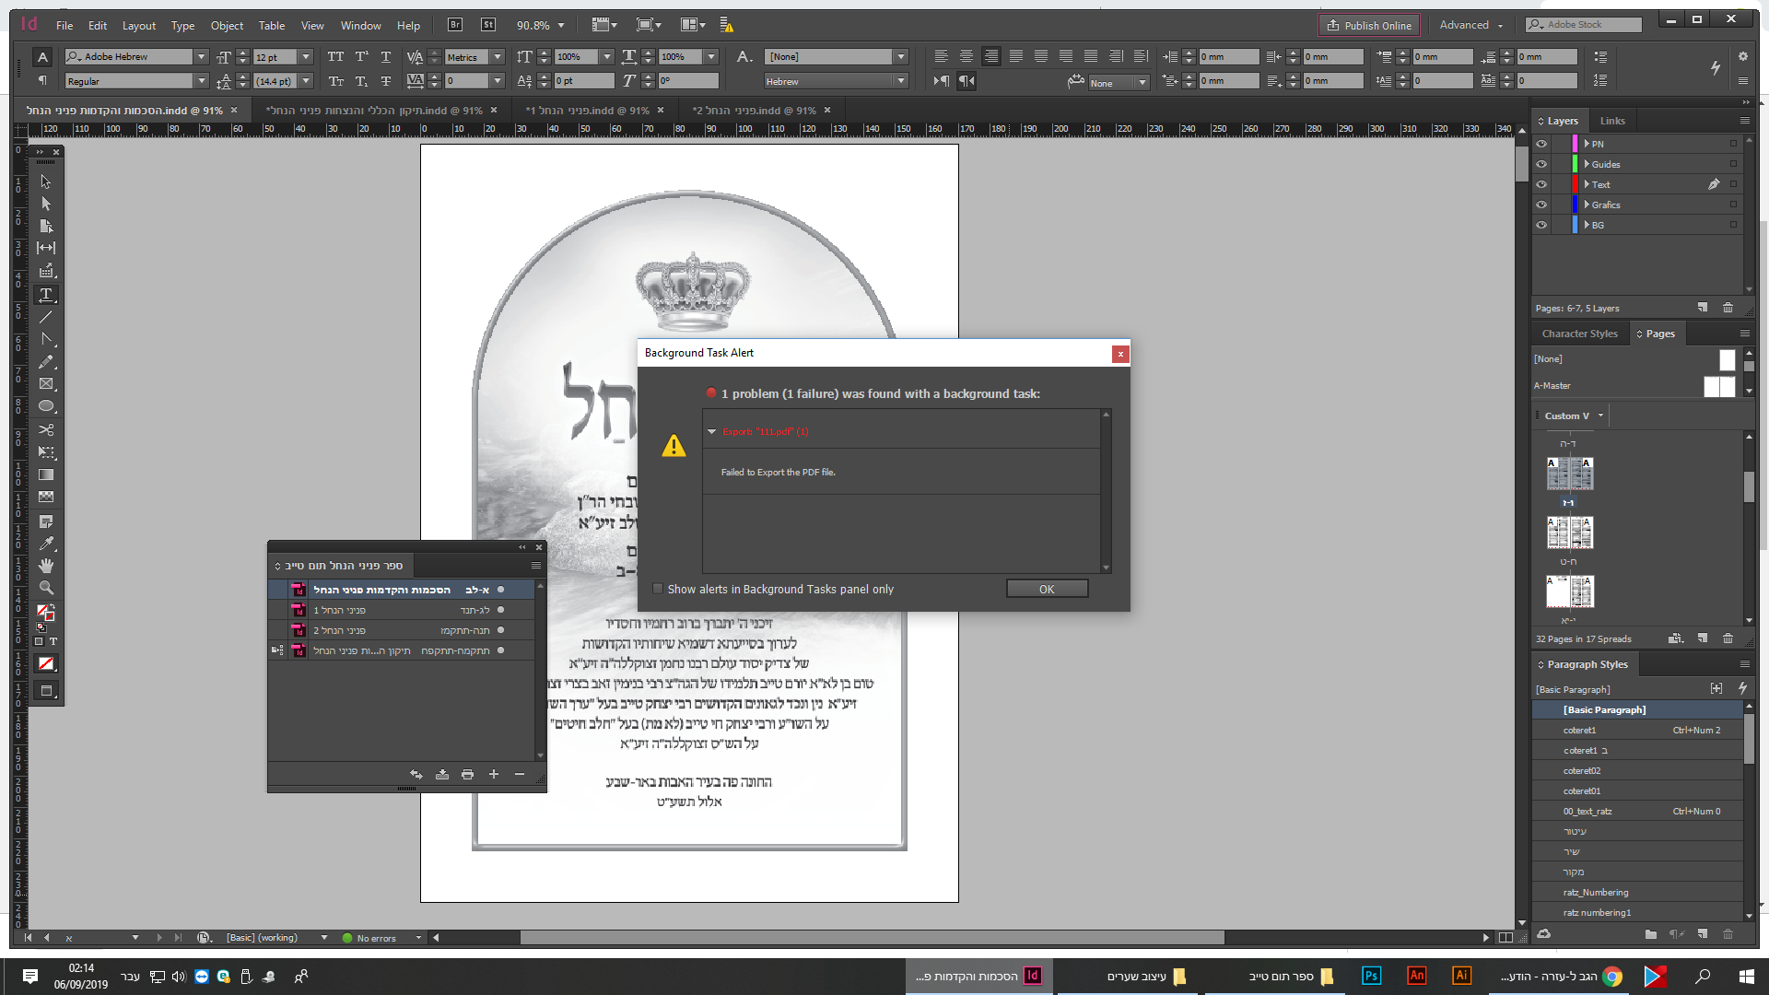Select the Eyedropper tool
This screenshot has height=995, width=1769.
pos(45,544)
